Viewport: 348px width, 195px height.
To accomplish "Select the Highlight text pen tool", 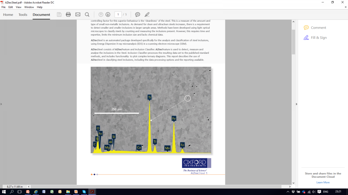I will [x=147, y=14].
